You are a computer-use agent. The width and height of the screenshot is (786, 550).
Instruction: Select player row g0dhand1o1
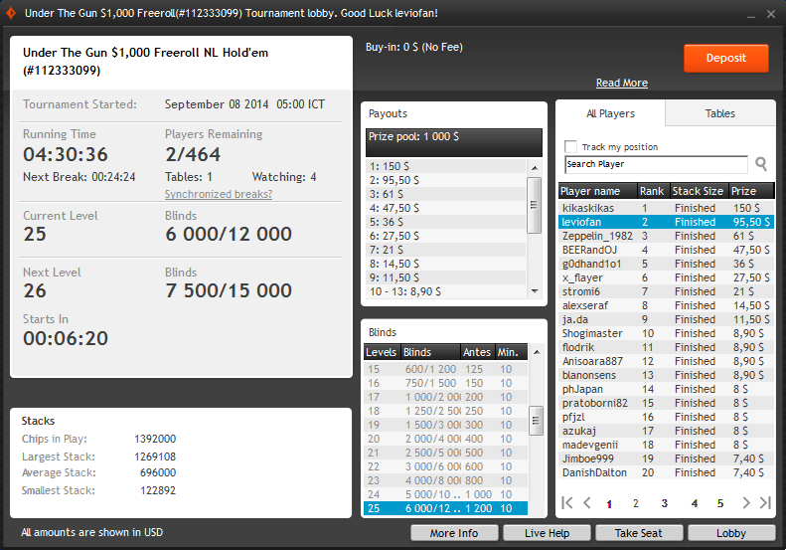coord(666,264)
